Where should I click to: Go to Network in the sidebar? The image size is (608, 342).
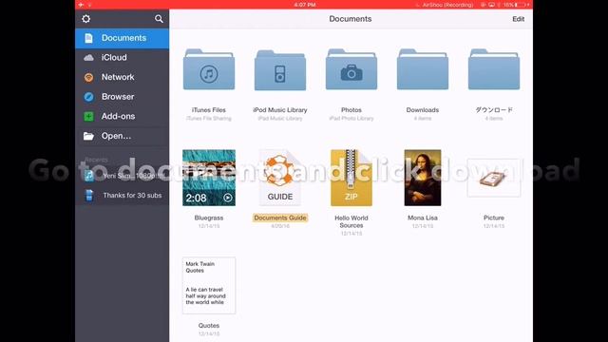123,77
